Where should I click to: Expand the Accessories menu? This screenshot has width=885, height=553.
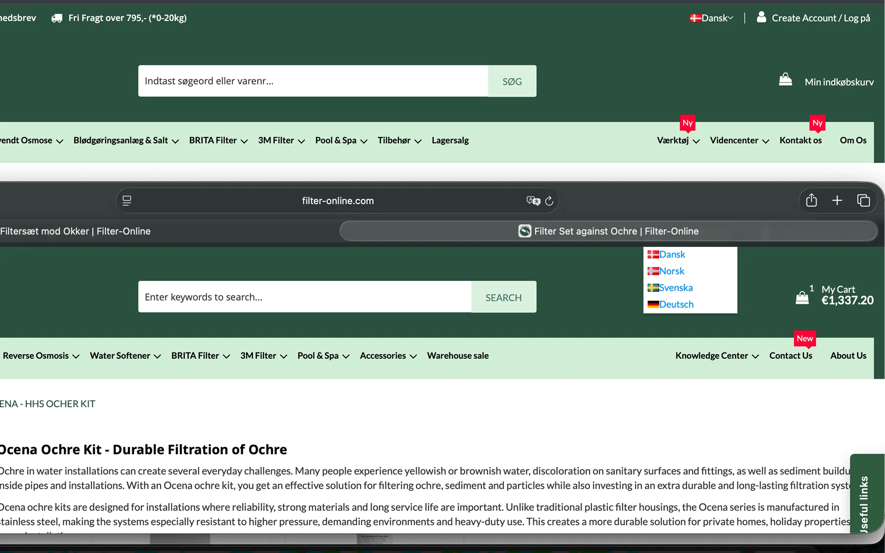(388, 355)
